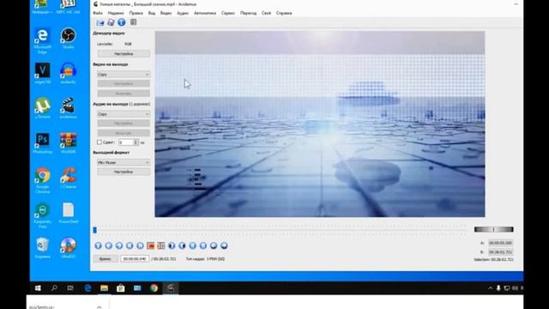Select the PowerShell file on desktop
Viewport: 549px width, 309px height.
point(68,213)
